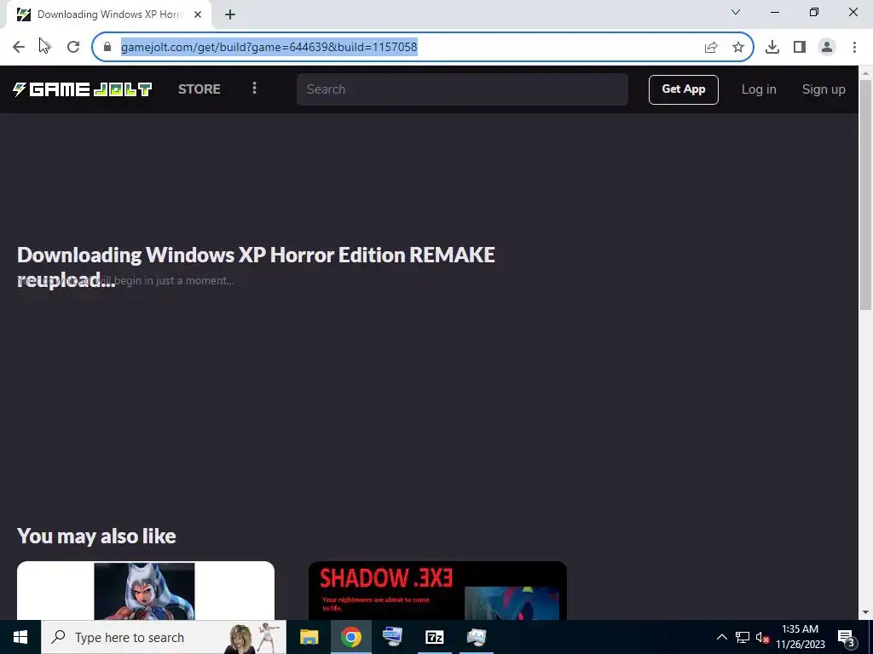
Task: Click the muted volume tray icon
Action: (762, 637)
